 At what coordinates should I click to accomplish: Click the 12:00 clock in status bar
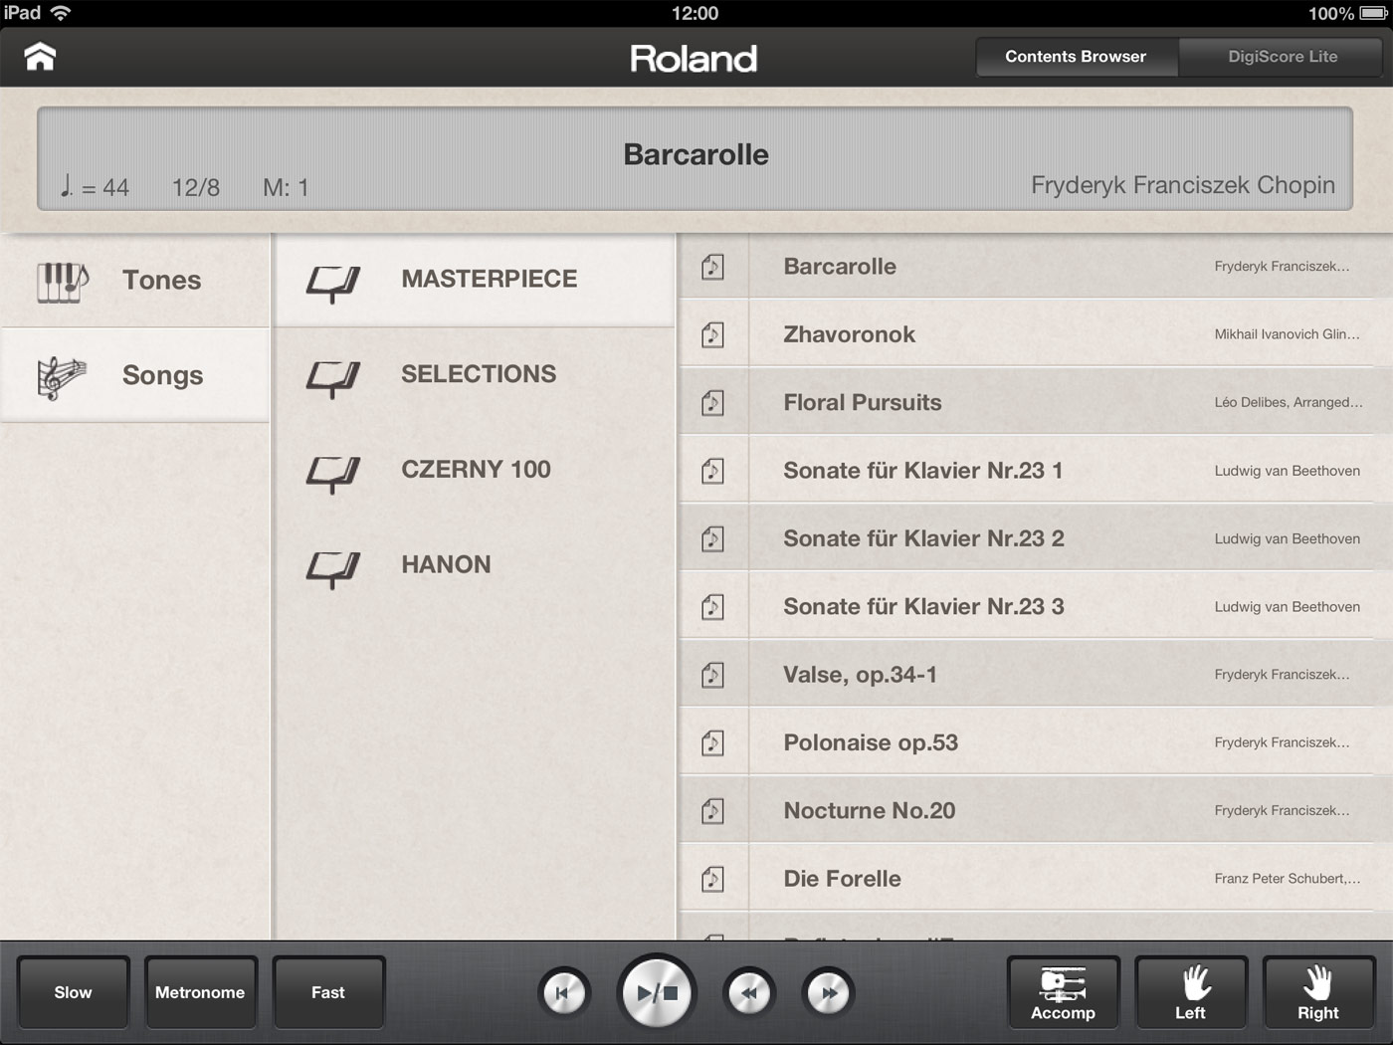click(x=695, y=13)
